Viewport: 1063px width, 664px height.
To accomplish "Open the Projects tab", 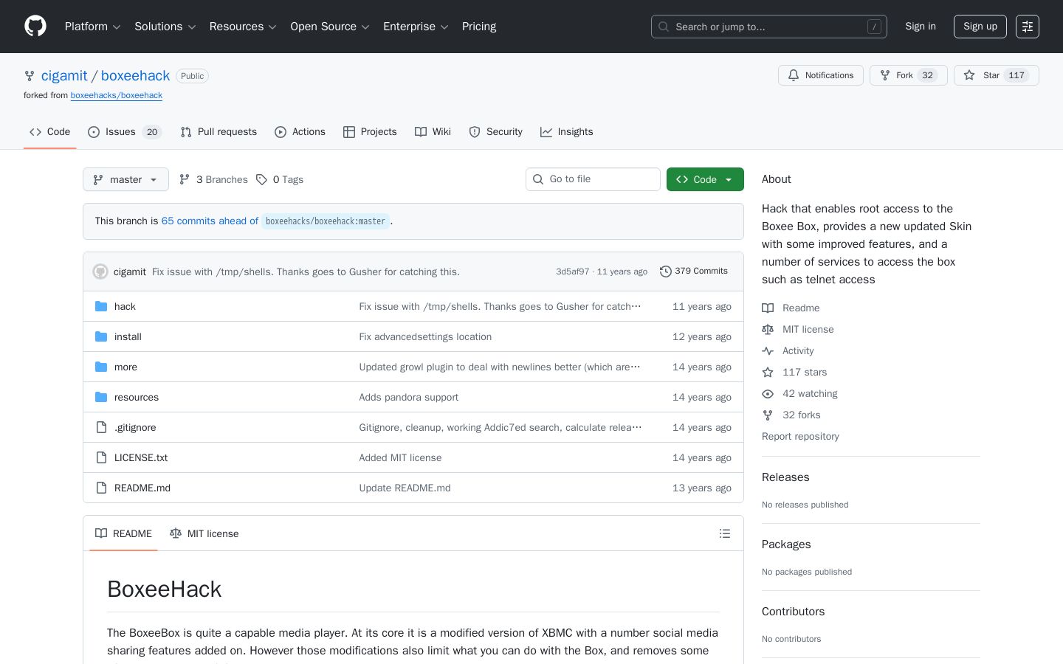I will click(x=370, y=132).
